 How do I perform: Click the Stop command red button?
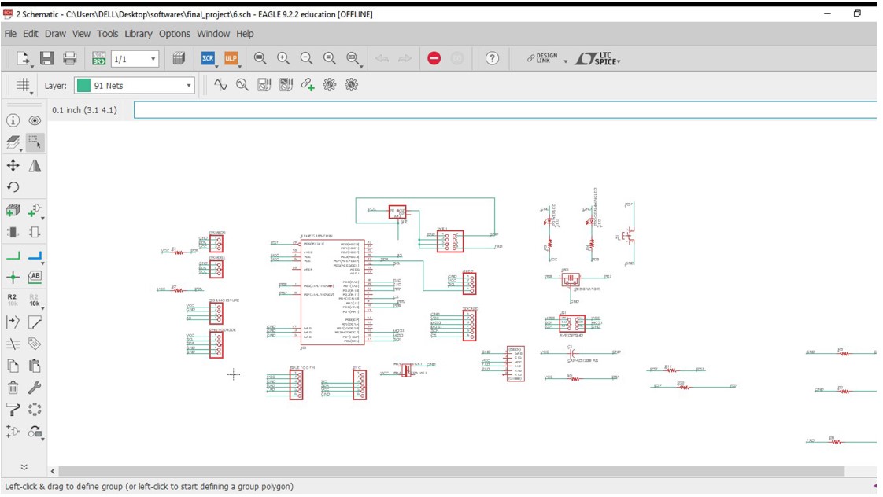tap(434, 58)
